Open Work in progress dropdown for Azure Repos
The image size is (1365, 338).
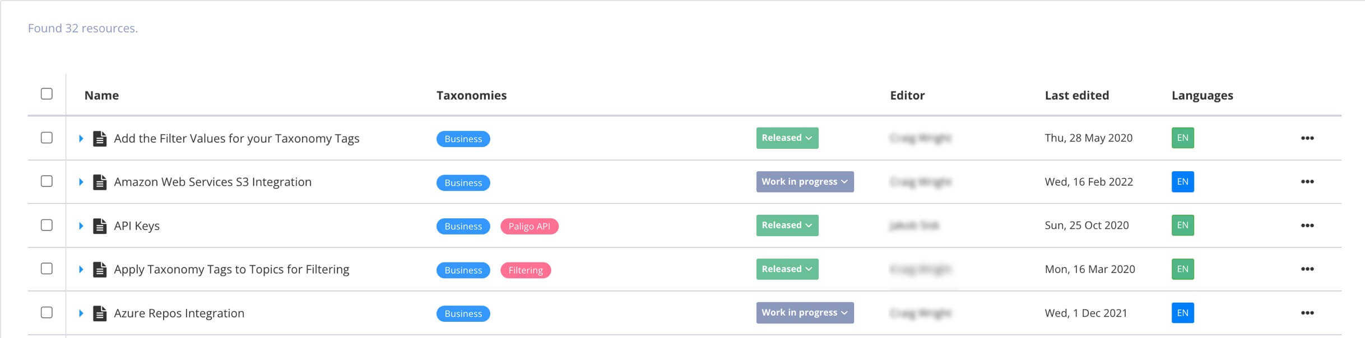805,313
